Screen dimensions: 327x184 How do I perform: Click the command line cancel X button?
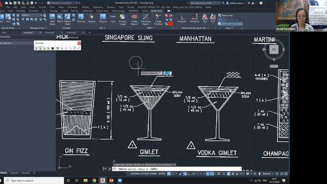click(x=106, y=169)
